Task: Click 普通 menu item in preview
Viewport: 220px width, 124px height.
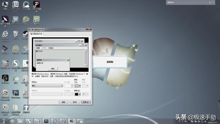Action: pos(38,48)
